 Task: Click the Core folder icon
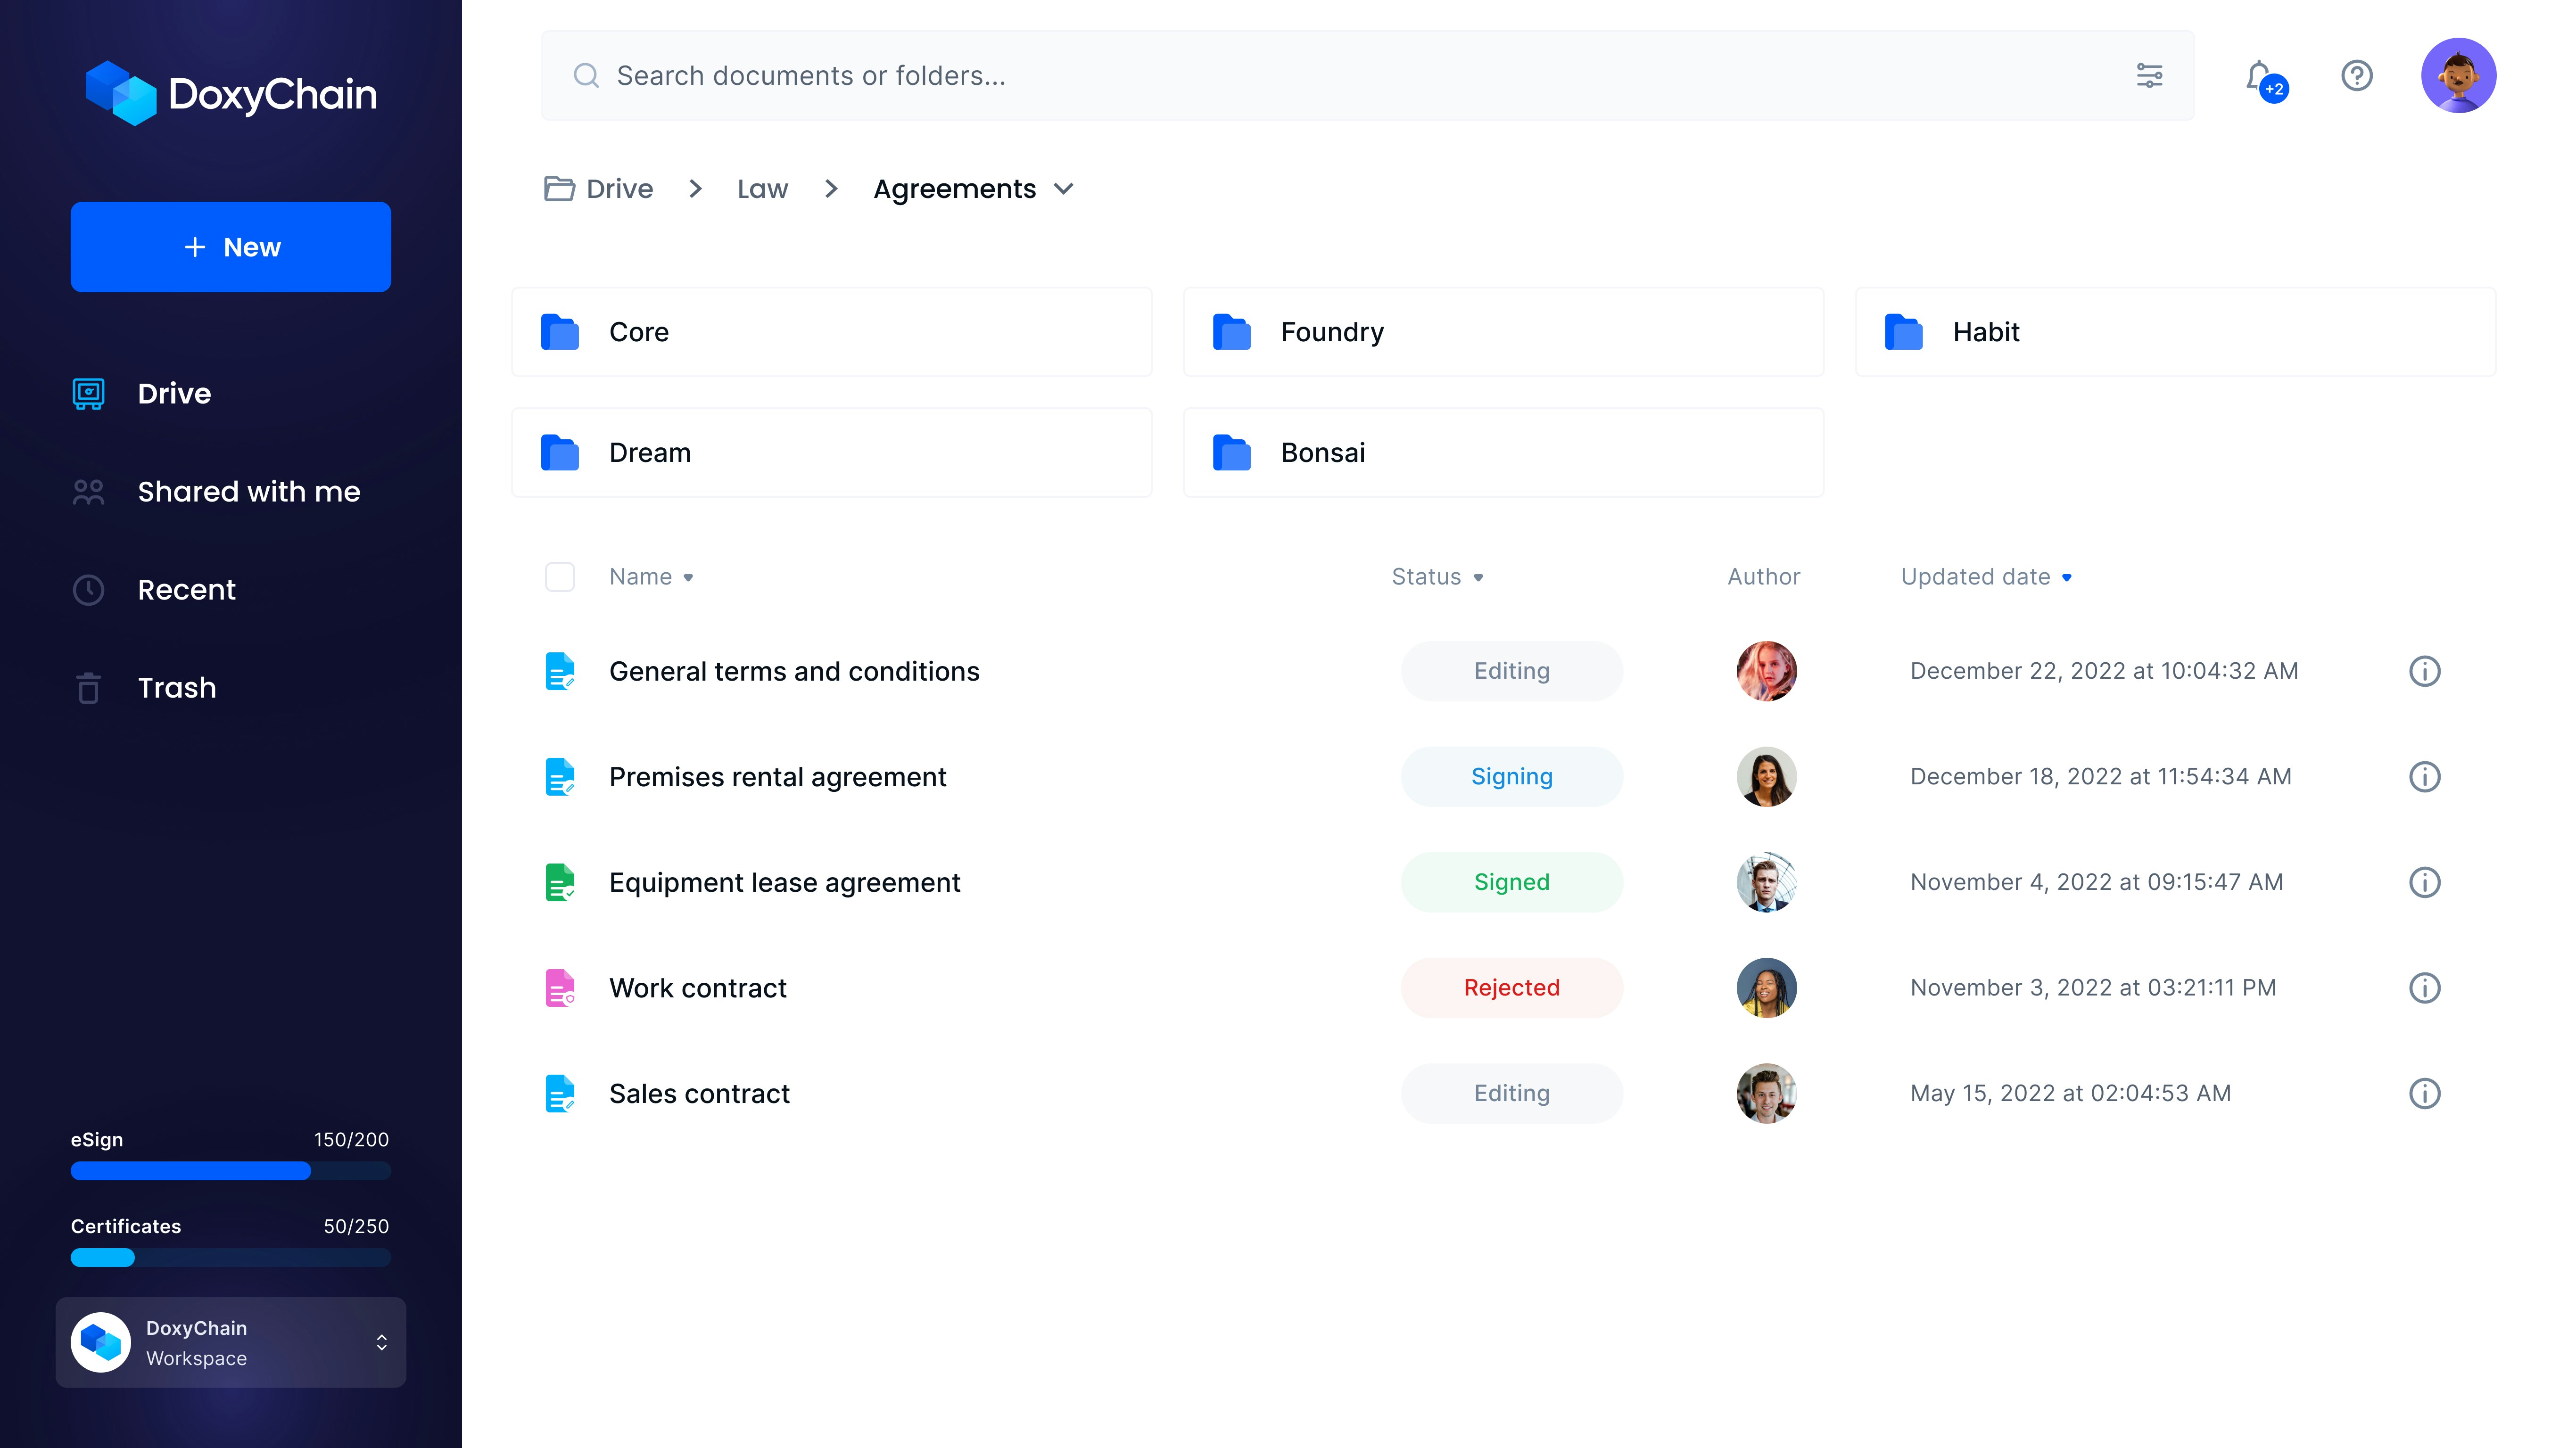pos(560,332)
